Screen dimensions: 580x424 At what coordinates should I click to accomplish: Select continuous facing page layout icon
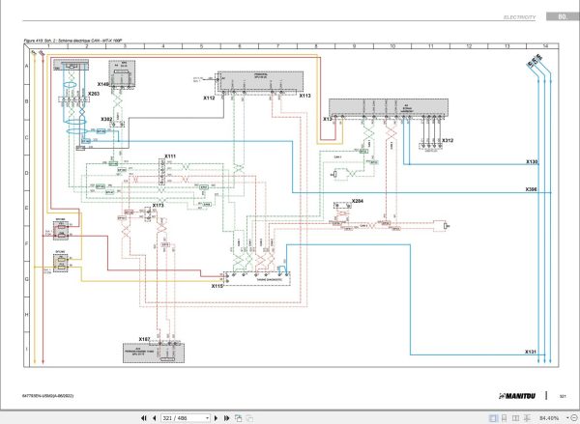click(527, 418)
